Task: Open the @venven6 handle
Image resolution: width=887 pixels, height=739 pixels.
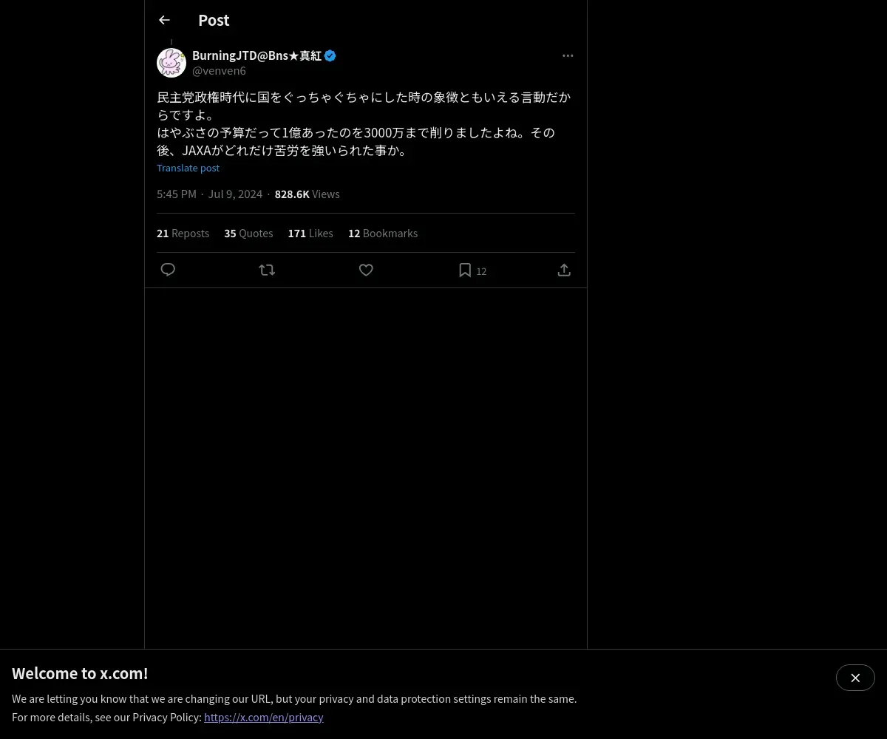Action: 219,71
